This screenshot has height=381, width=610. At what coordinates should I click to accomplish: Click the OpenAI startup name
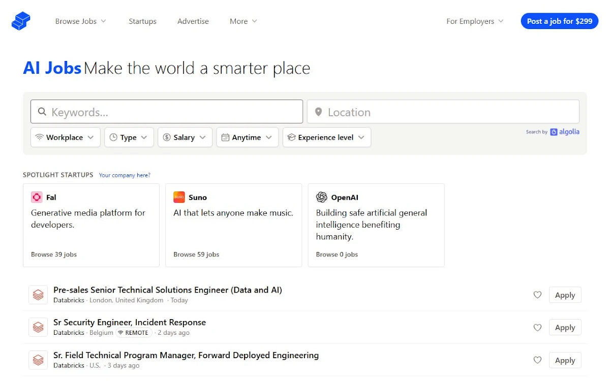click(345, 197)
